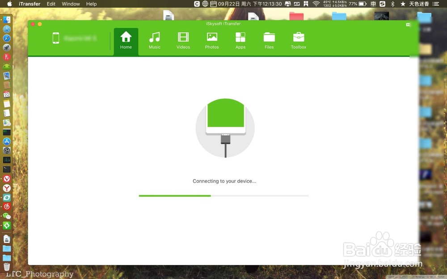Open the Trash in the Dock

tap(7, 267)
